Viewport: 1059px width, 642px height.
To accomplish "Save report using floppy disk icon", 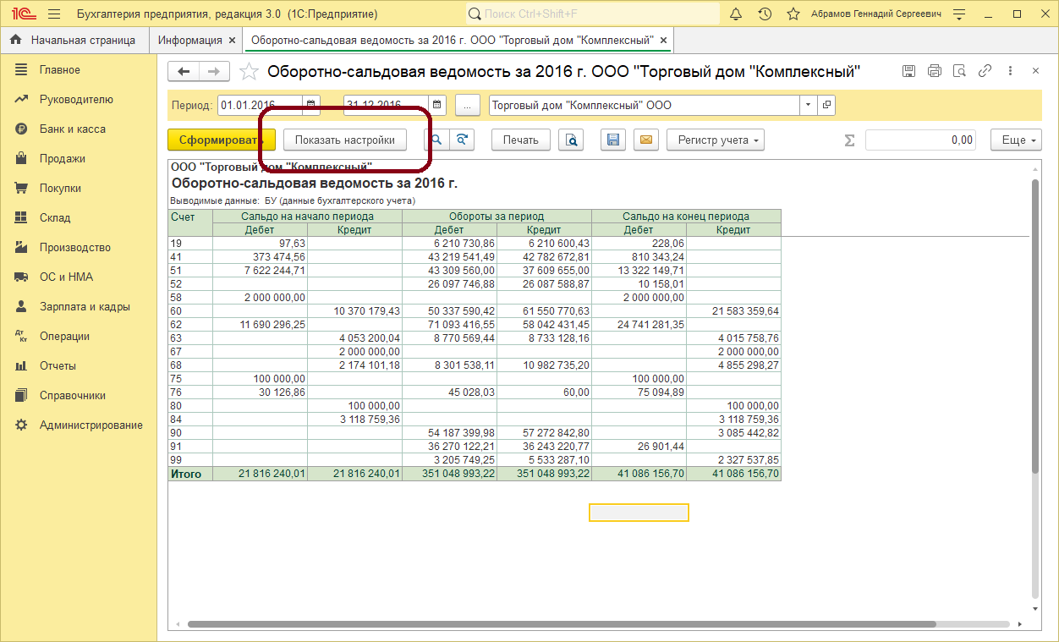I will point(613,140).
